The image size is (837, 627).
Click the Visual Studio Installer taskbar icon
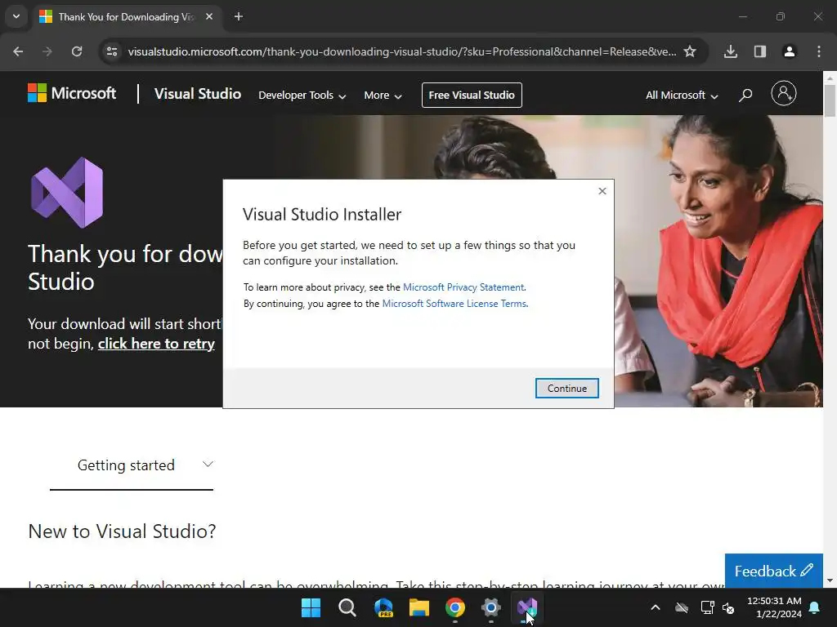pos(527,607)
